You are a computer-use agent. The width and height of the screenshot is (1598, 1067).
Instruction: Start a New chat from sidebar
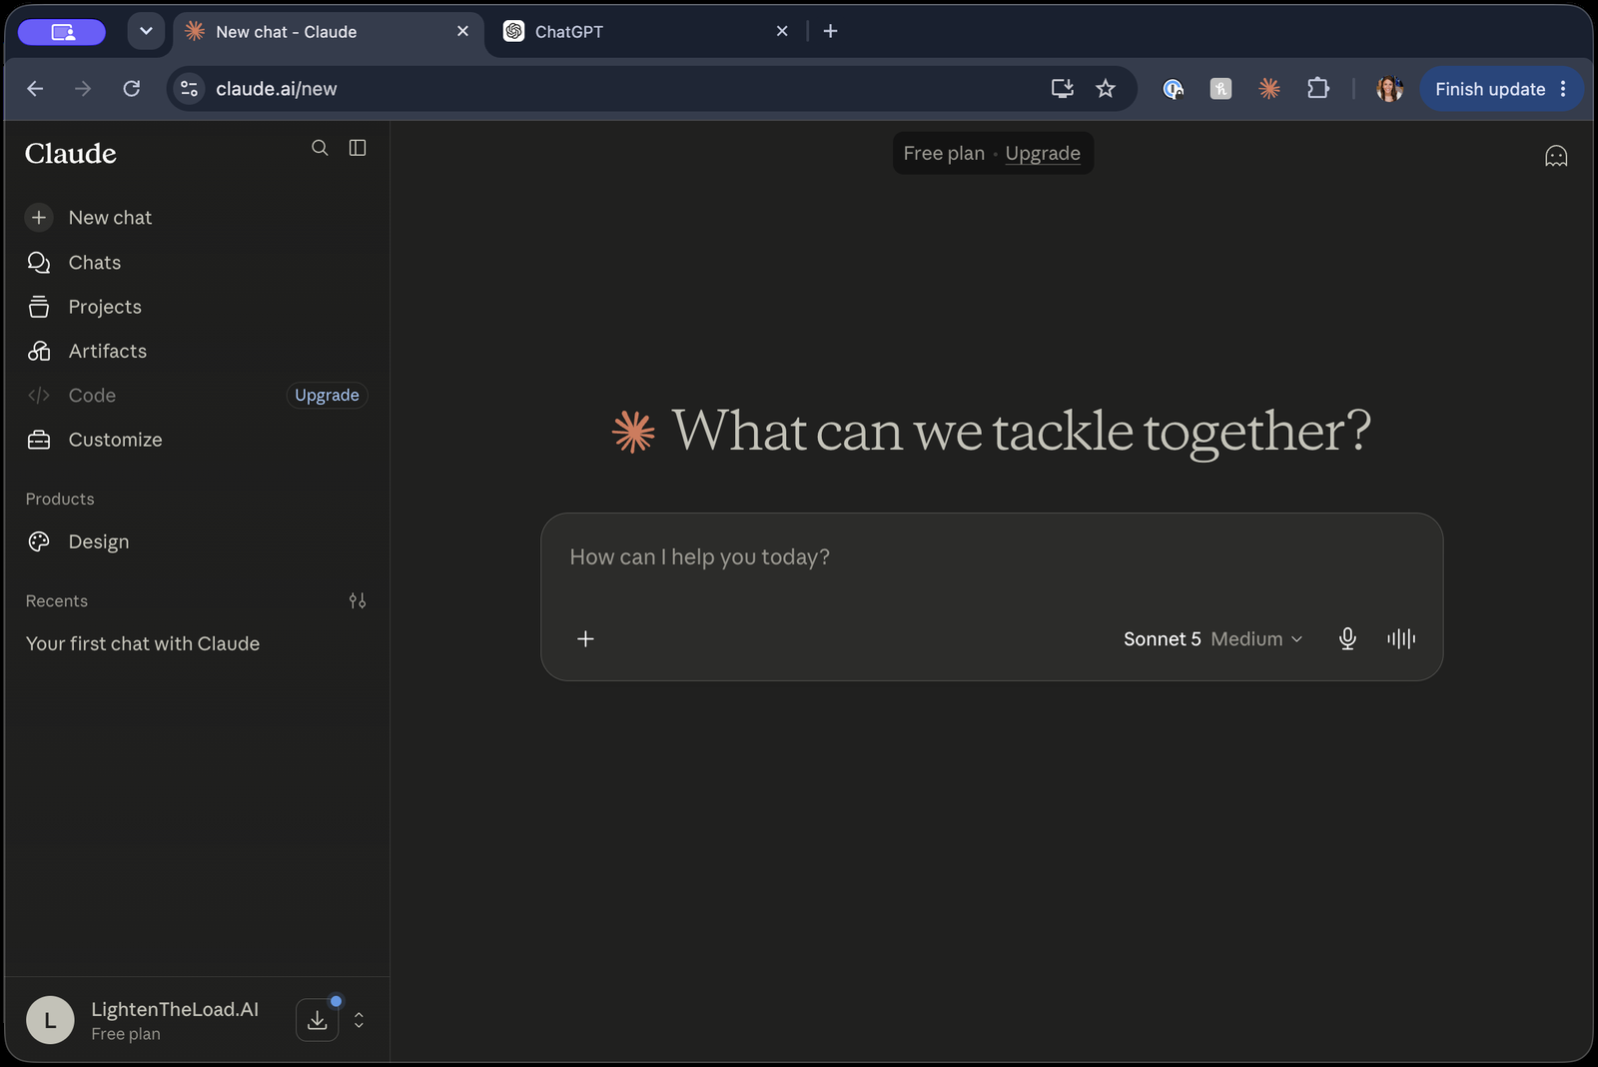coord(197,218)
